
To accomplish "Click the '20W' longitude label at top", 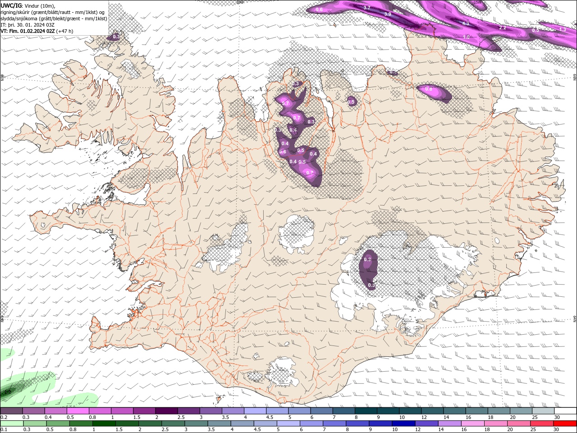I will click(x=239, y=2).
